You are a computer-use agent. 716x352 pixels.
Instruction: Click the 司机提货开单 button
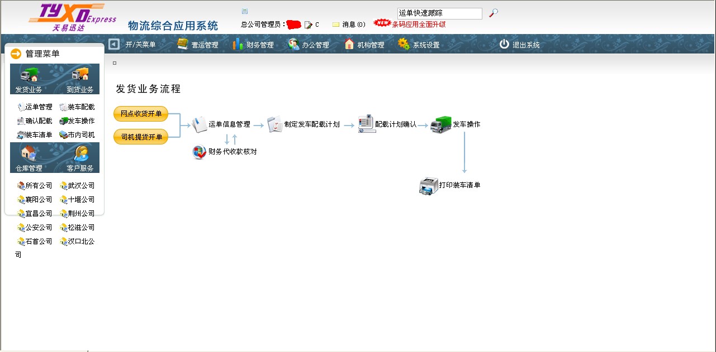(141, 137)
